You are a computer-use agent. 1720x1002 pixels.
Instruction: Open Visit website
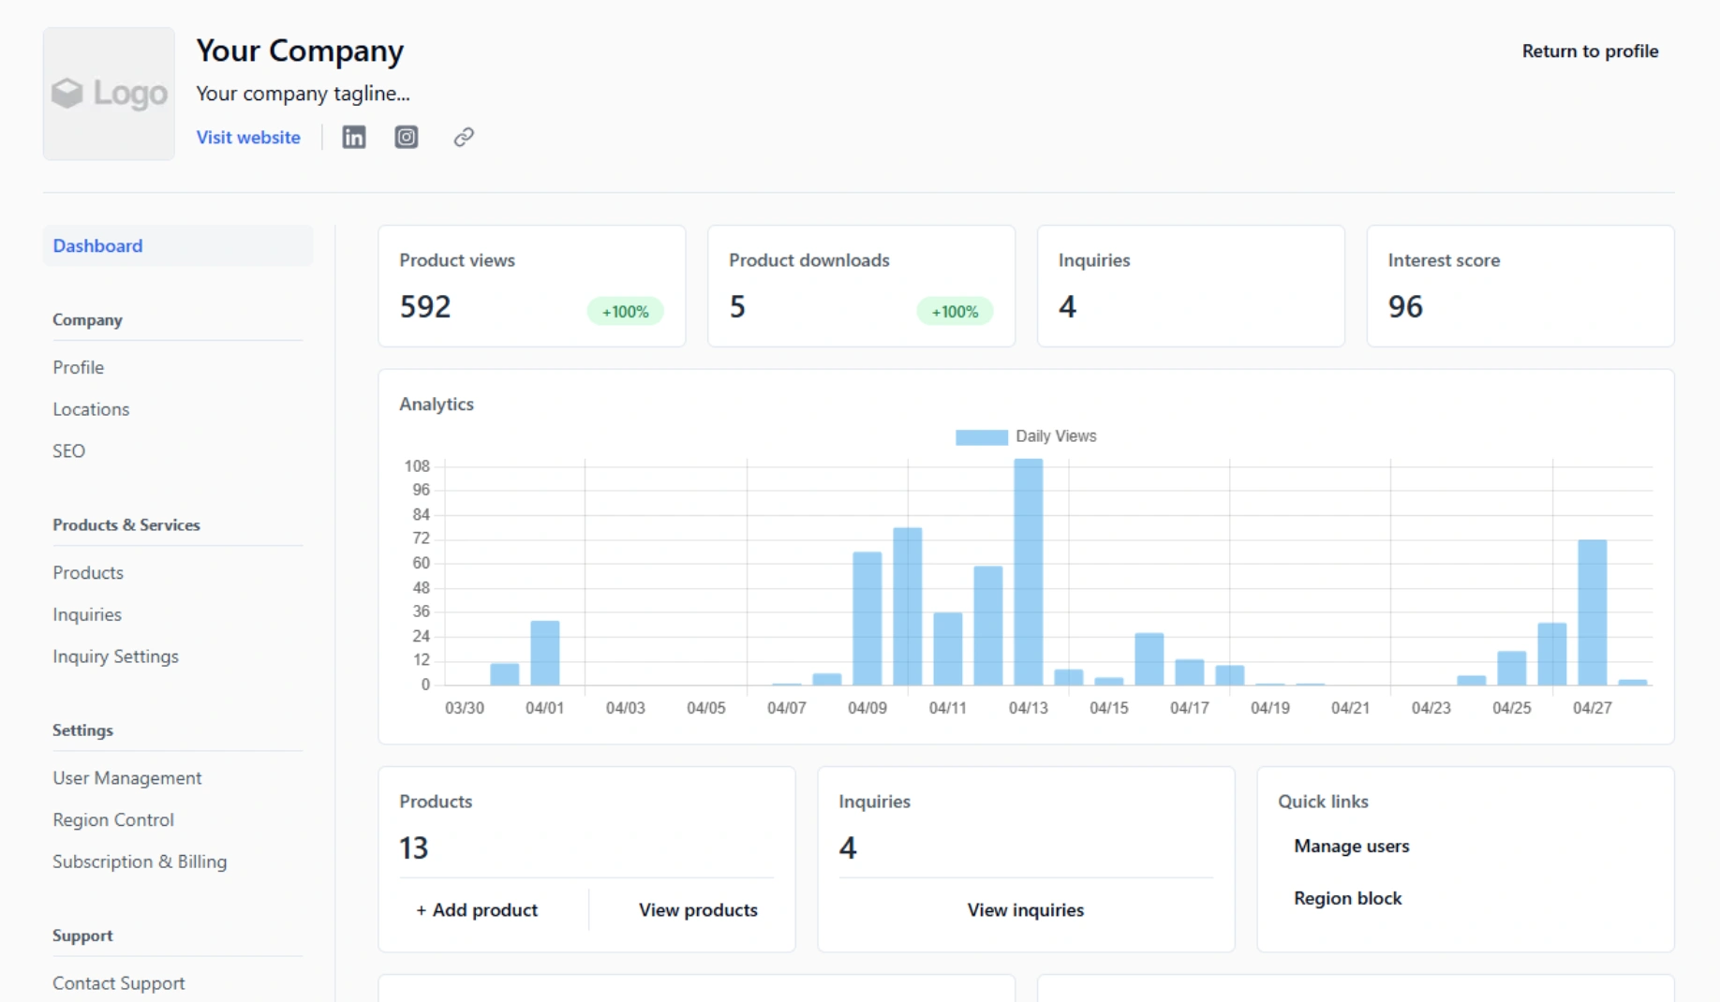[247, 137]
